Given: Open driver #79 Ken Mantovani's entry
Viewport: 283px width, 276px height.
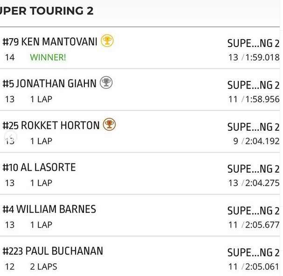Looking at the screenshot, I should (x=140, y=48).
